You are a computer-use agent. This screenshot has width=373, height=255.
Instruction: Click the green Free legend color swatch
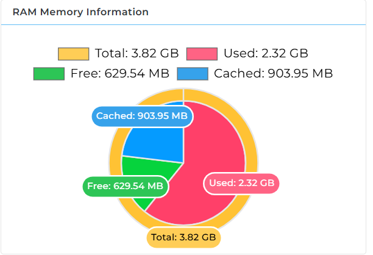coord(49,74)
